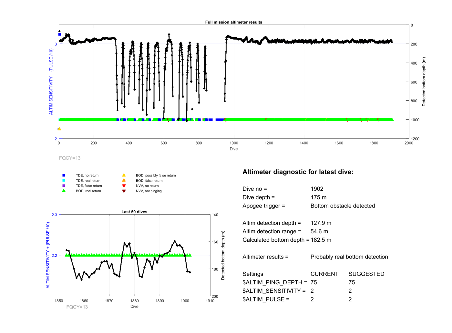
Task: Click the blue square marker above 3 in top plot
Action: [x=59, y=35]
